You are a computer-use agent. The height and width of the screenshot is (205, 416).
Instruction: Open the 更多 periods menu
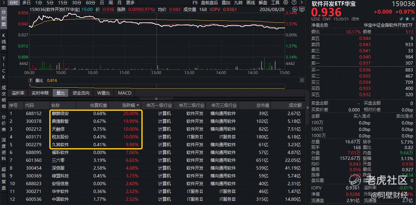130,3
